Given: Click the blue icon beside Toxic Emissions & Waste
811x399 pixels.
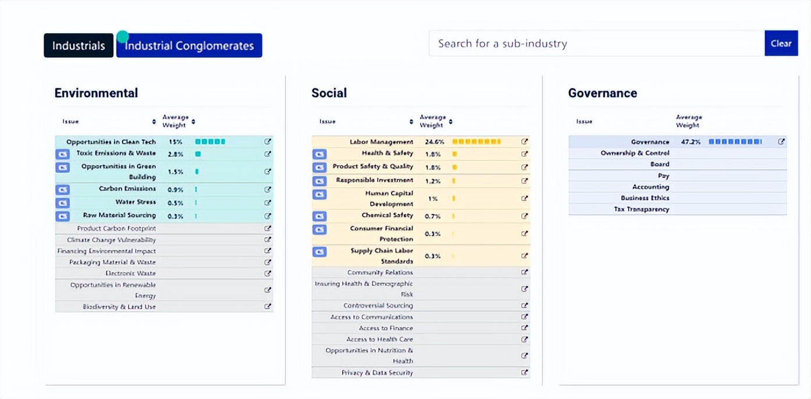Looking at the screenshot, I should point(62,154).
